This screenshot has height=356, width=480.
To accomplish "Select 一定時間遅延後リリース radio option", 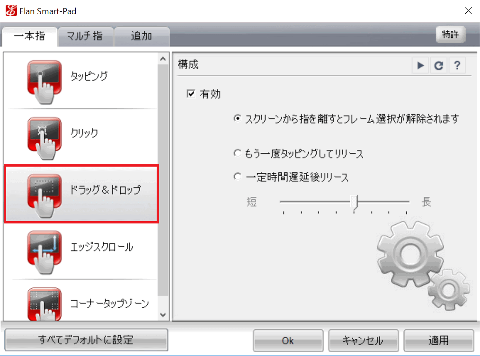I will [237, 176].
